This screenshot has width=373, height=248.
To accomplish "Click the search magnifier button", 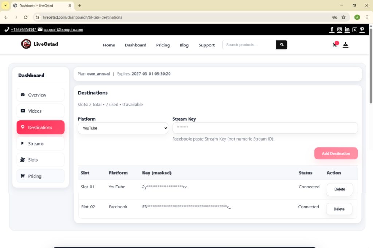I will click(x=282, y=45).
